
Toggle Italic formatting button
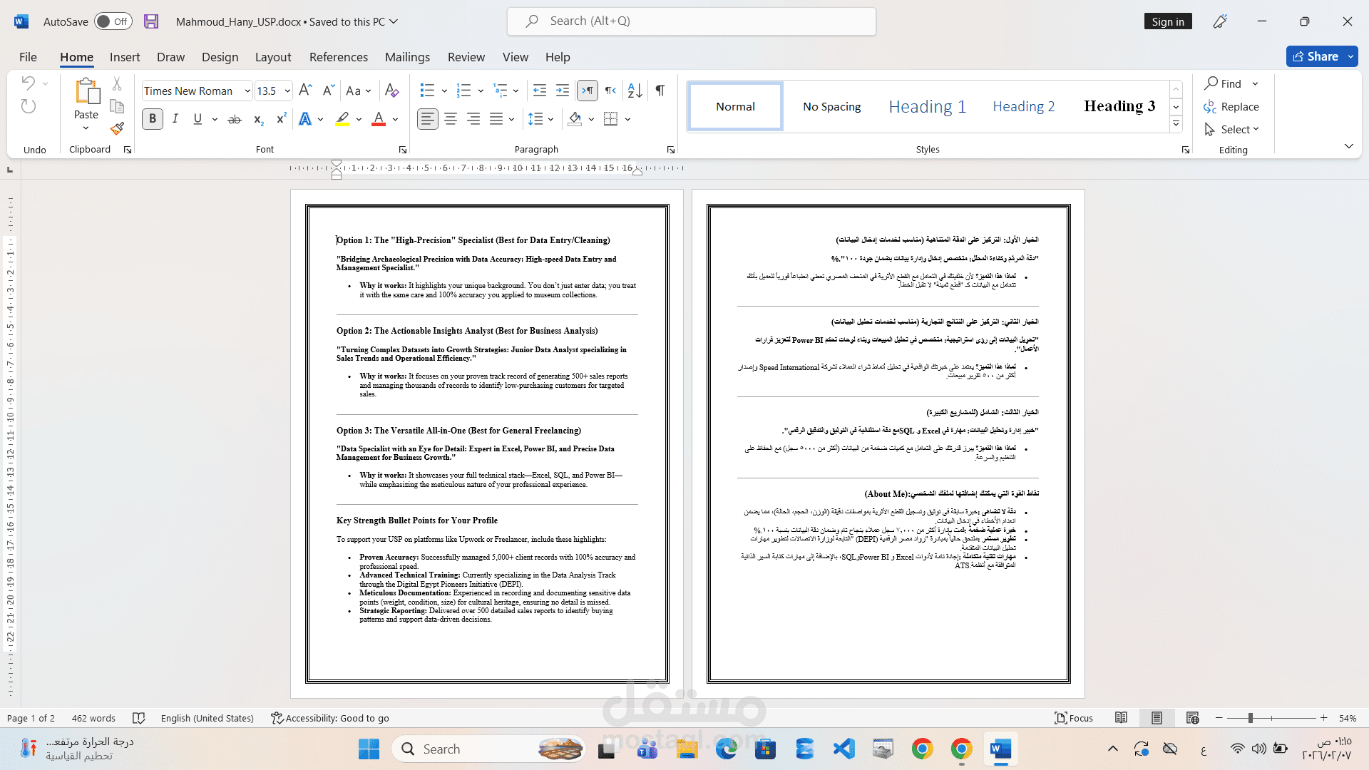(x=175, y=119)
